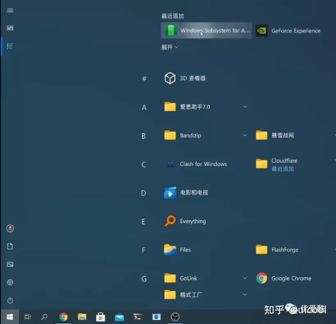This screenshot has width=336, height=324.
Task: Open Settings gear icon
Action: pyautogui.click(x=10, y=282)
